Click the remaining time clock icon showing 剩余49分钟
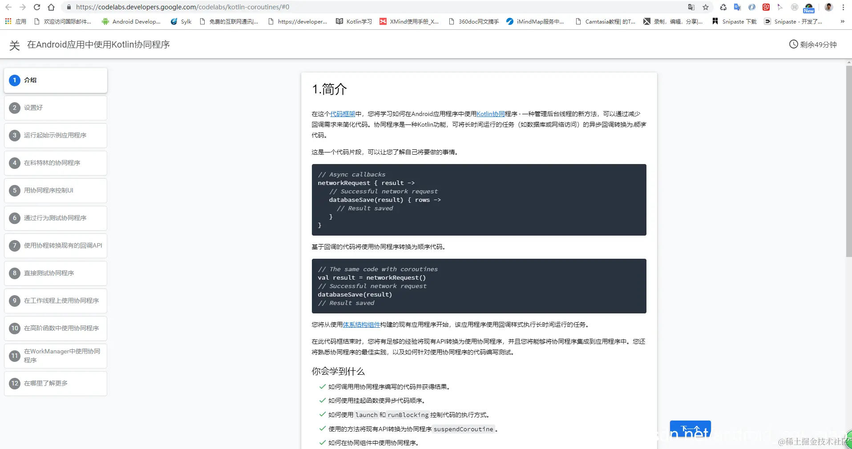The width and height of the screenshot is (852, 449). coord(795,44)
